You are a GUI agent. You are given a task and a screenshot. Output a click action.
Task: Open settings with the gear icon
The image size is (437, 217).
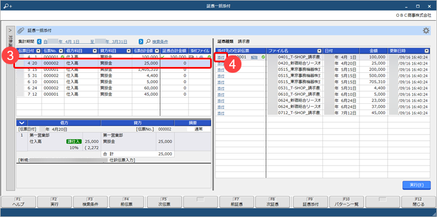point(426,31)
